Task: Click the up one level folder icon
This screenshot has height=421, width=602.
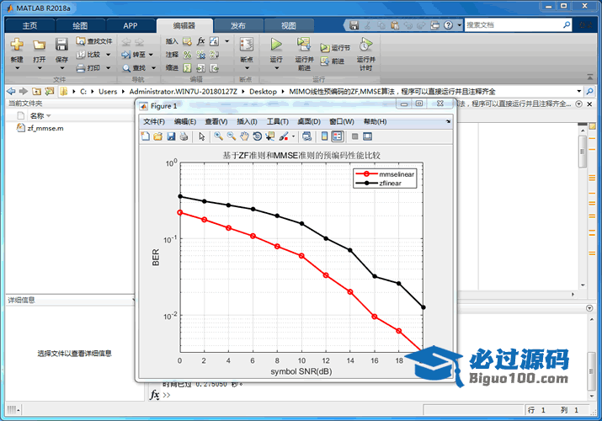Action: 36,91
